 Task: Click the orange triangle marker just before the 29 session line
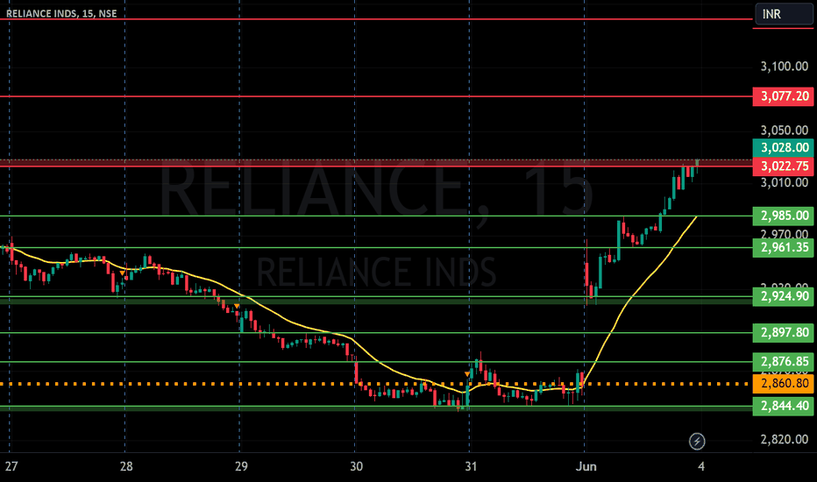[x=237, y=306]
